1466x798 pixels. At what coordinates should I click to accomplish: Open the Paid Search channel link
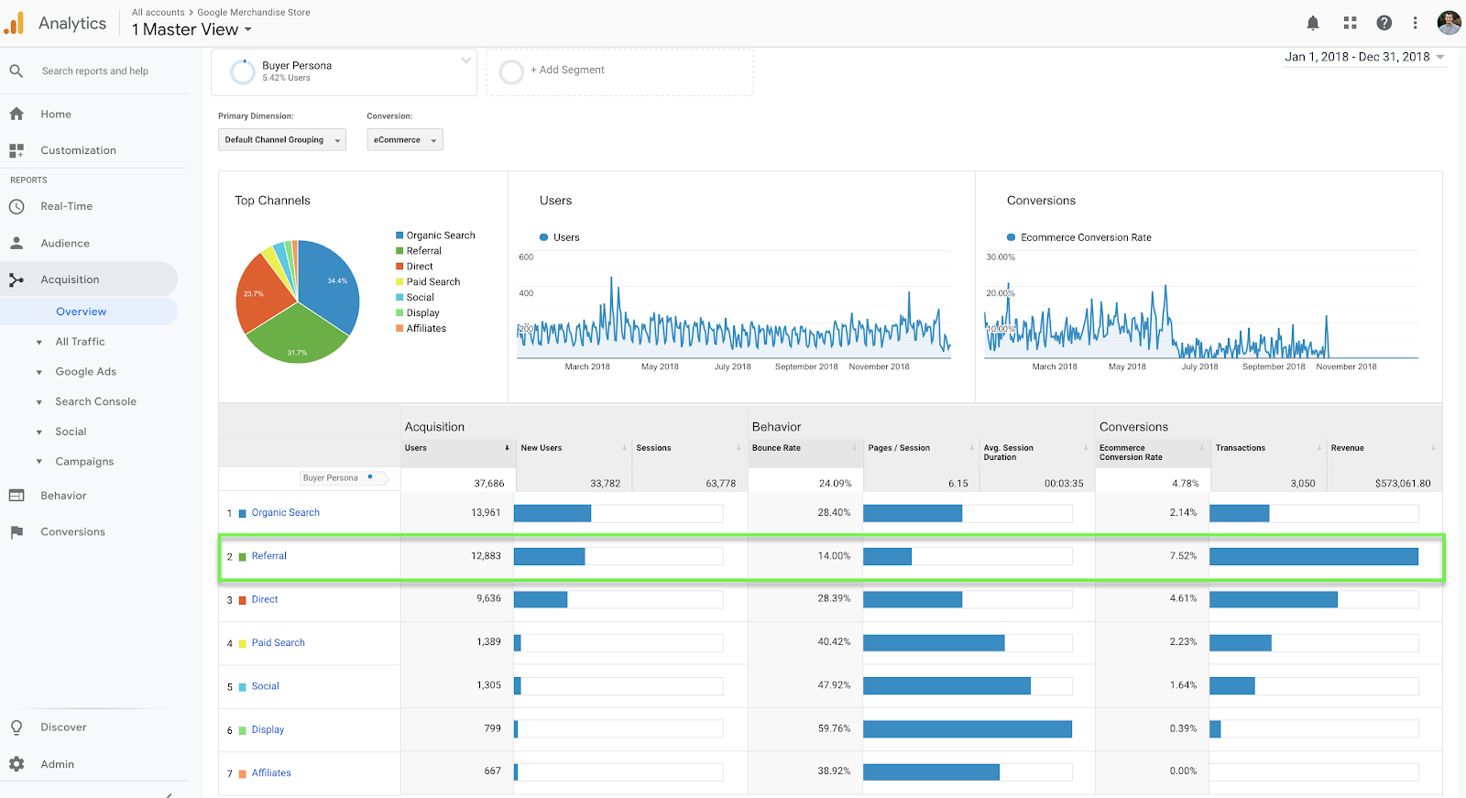click(x=279, y=643)
